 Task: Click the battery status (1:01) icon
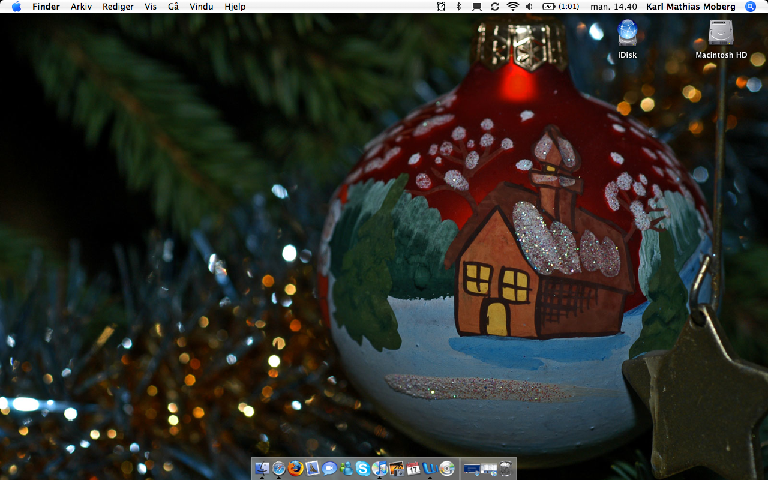(x=560, y=7)
